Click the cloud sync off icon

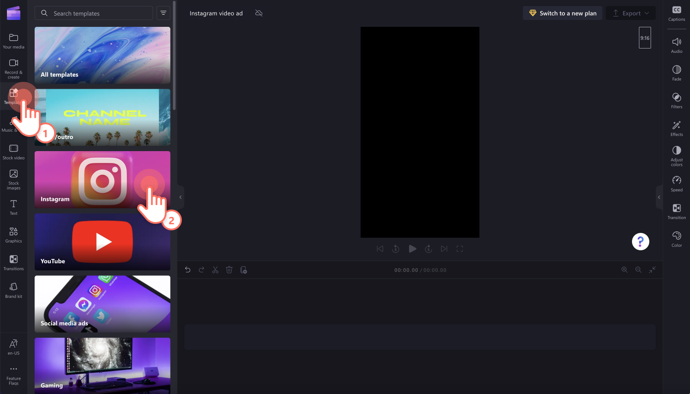(259, 13)
